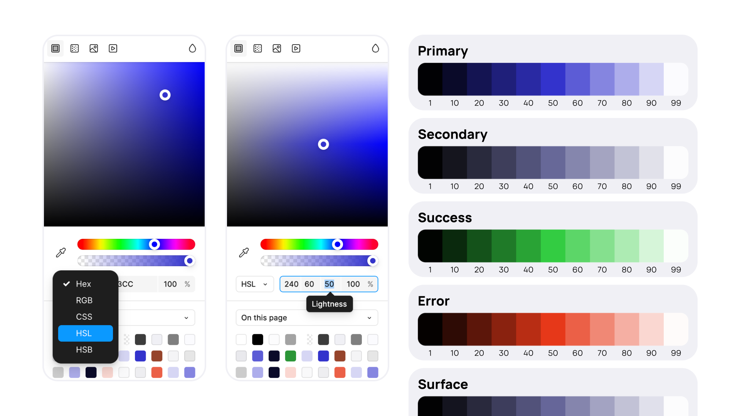
Task: Choose RGB in the color format menu
Action: [x=84, y=300]
